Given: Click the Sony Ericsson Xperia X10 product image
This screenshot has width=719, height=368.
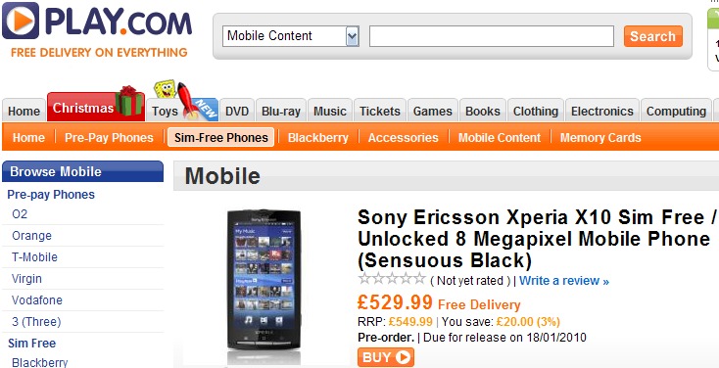Looking at the screenshot, I should pos(264,281).
